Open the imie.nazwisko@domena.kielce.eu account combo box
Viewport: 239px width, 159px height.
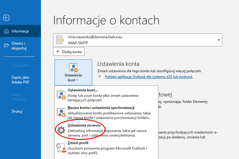pyautogui.click(x=138, y=40)
